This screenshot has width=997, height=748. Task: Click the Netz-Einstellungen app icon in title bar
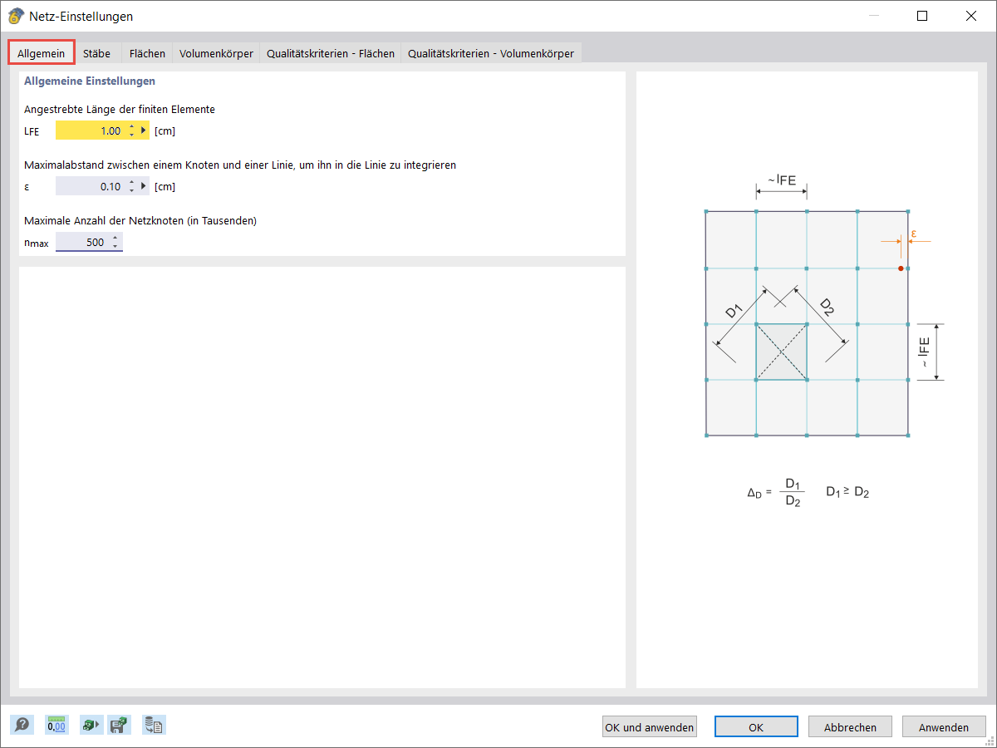coord(15,16)
